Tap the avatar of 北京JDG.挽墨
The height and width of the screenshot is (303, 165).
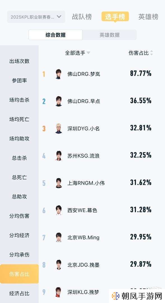point(59,265)
